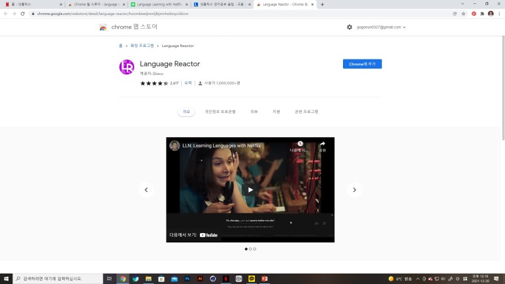The image size is (505, 284).
Task: Click the taskbar date and time
Action: 480,279
